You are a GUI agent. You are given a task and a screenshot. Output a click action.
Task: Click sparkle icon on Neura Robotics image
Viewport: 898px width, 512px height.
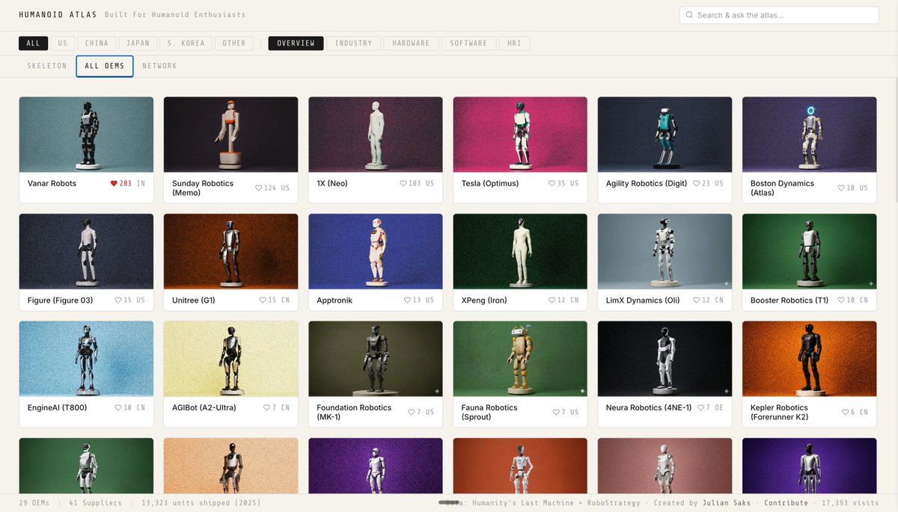pos(727,391)
